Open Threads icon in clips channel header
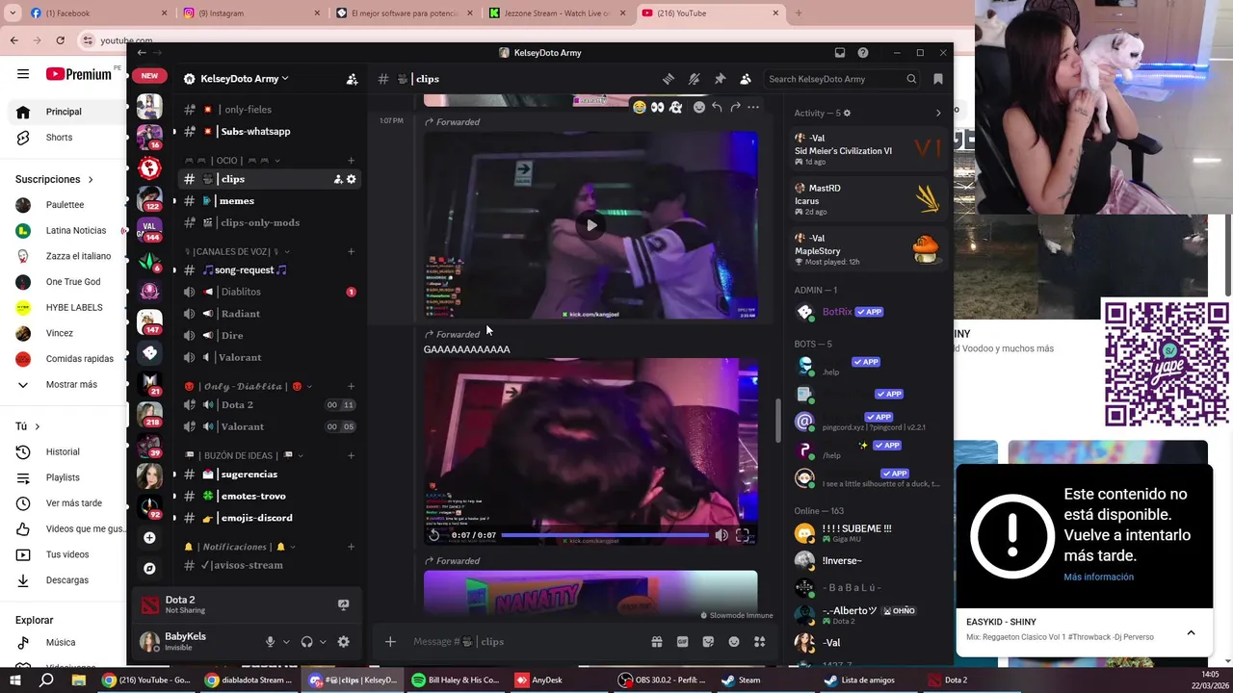The height and width of the screenshot is (693, 1233). 669,79
